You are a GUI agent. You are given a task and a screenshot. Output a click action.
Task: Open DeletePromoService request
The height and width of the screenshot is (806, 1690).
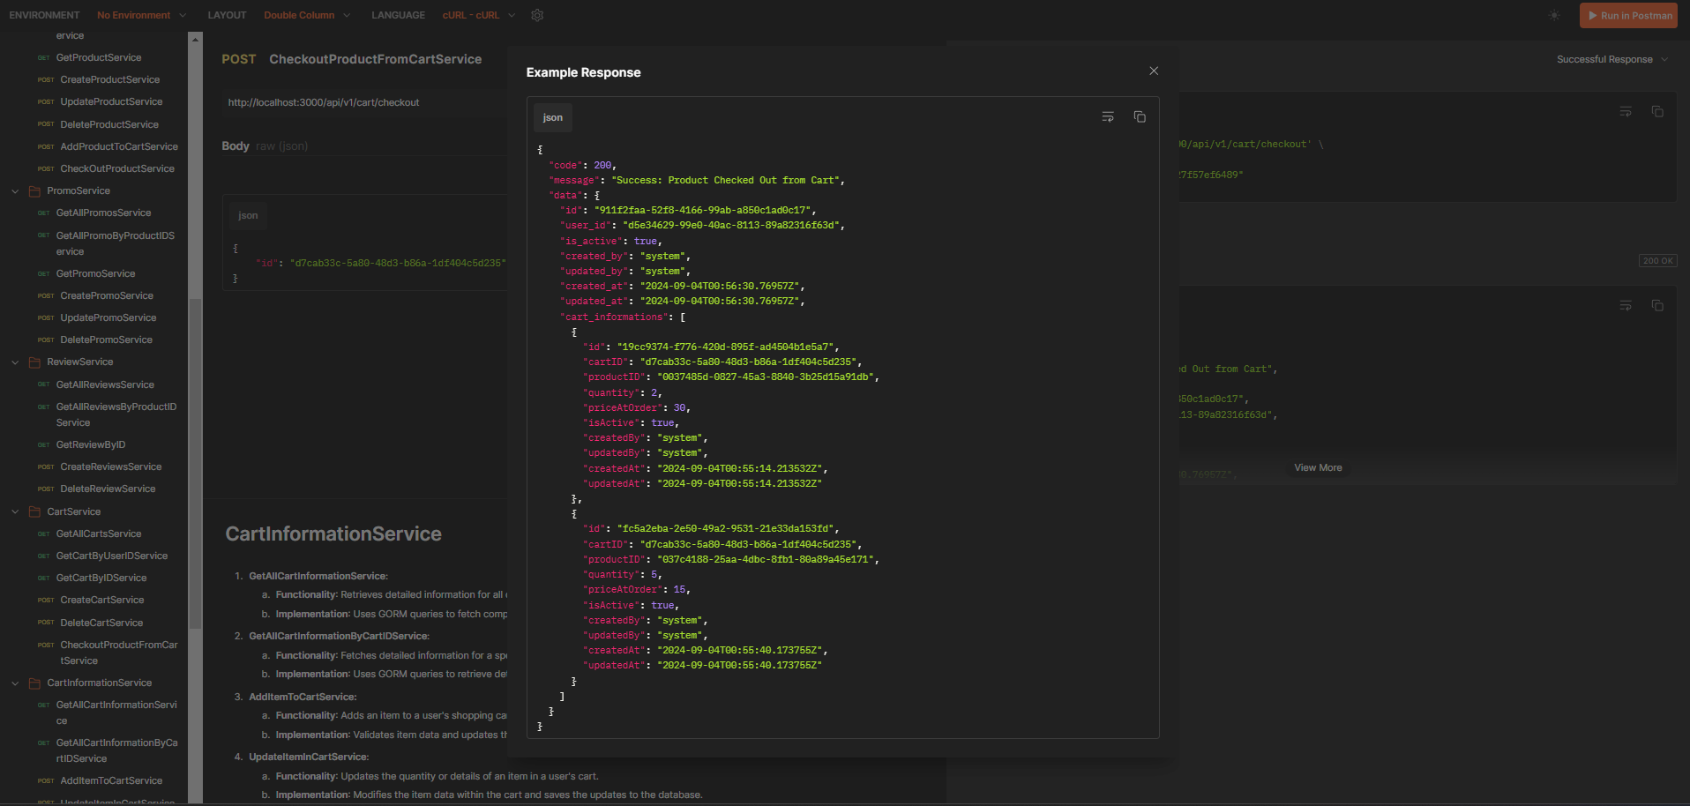(x=106, y=340)
